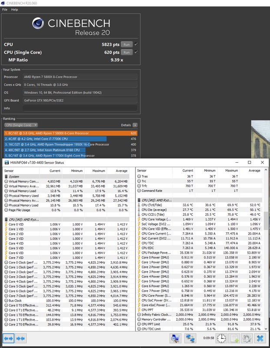Click the 0:09:58 elapsed time readout

coord(209,338)
